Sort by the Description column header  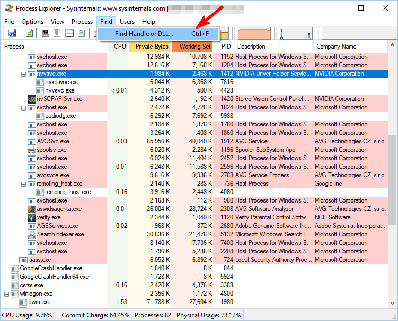point(273,47)
